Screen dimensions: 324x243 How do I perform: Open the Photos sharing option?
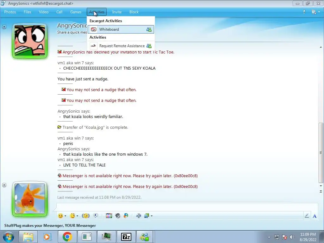pos(10,12)
